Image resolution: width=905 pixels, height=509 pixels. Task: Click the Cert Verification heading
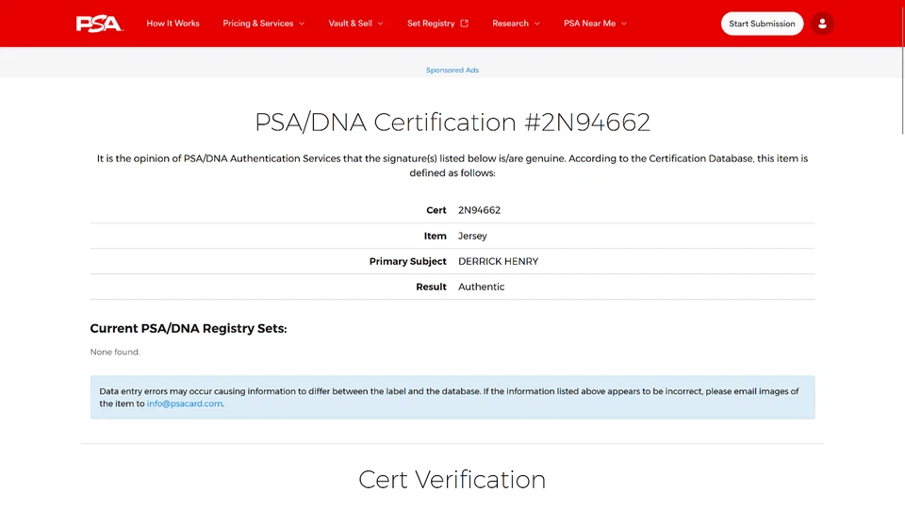click(x=452, y=480)
